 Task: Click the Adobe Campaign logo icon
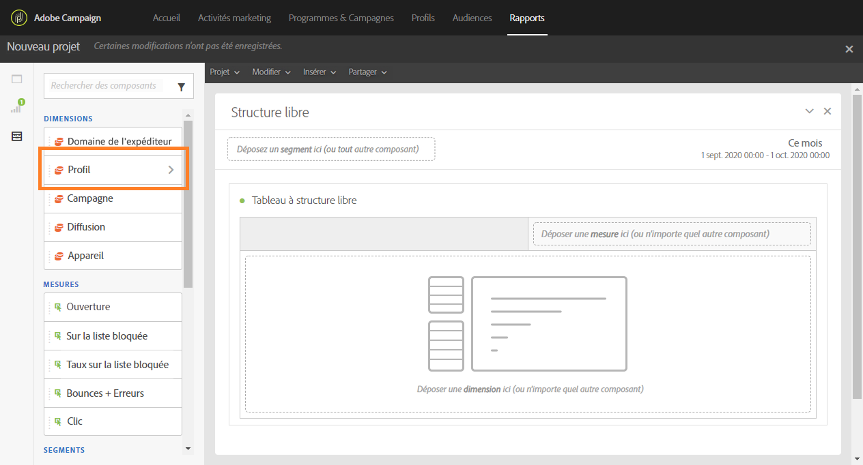tap(19, 18)
